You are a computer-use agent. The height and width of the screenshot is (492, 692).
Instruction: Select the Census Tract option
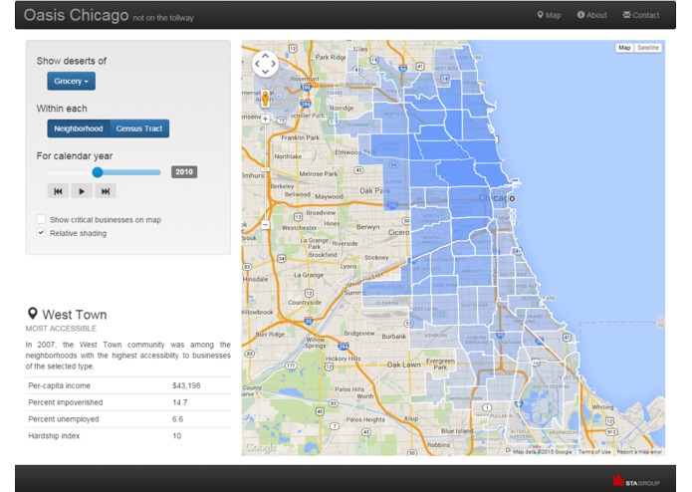139,128
